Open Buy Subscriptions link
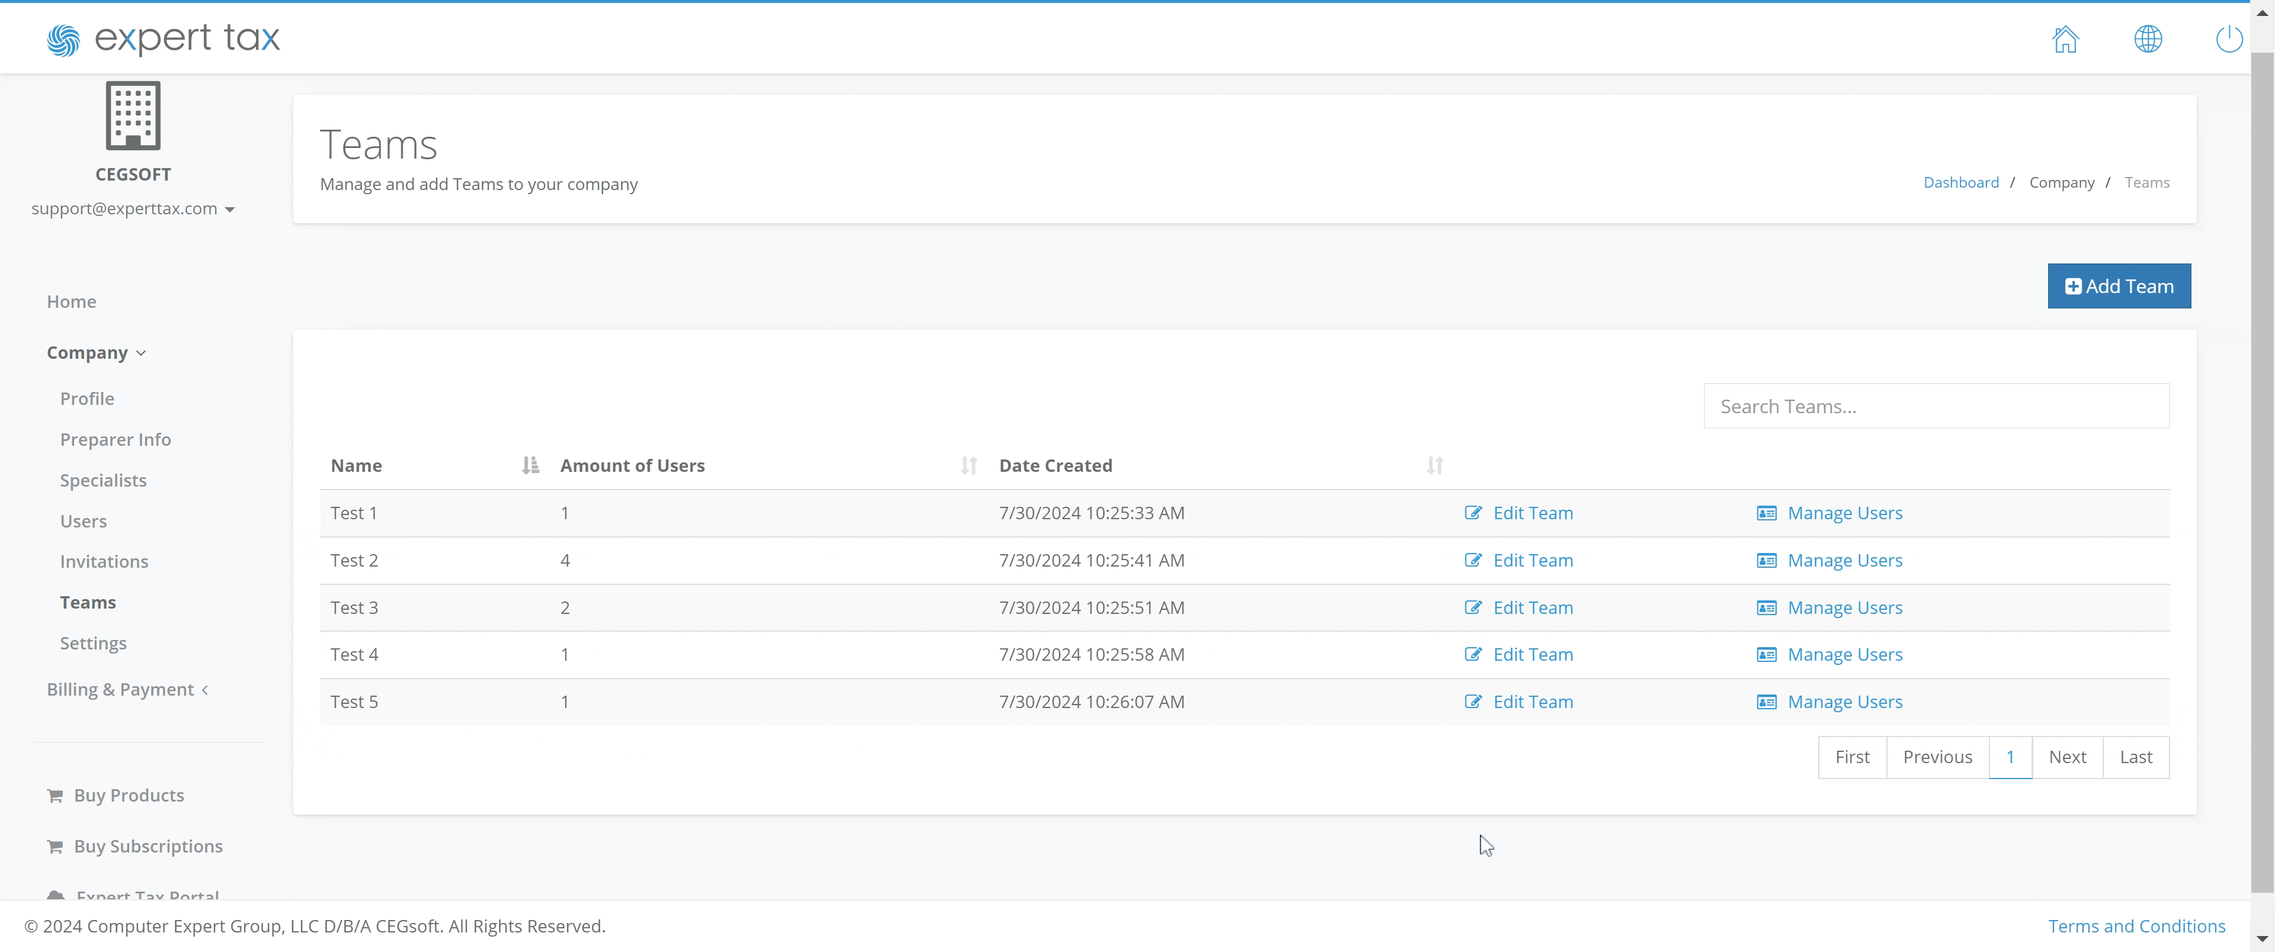The width and height of the screenshot is (2275, 952). 148,846
